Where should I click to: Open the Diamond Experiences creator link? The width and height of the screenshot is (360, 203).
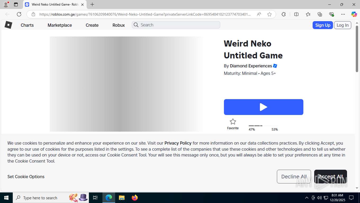(x=251, y=66)
